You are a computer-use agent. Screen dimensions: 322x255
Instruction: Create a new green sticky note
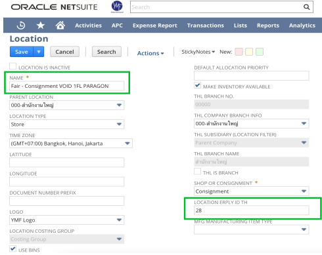(260, 52)
